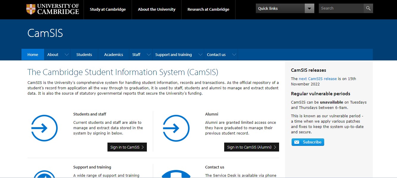Expand the Staff submenu arrow

(x=148, y=55)
